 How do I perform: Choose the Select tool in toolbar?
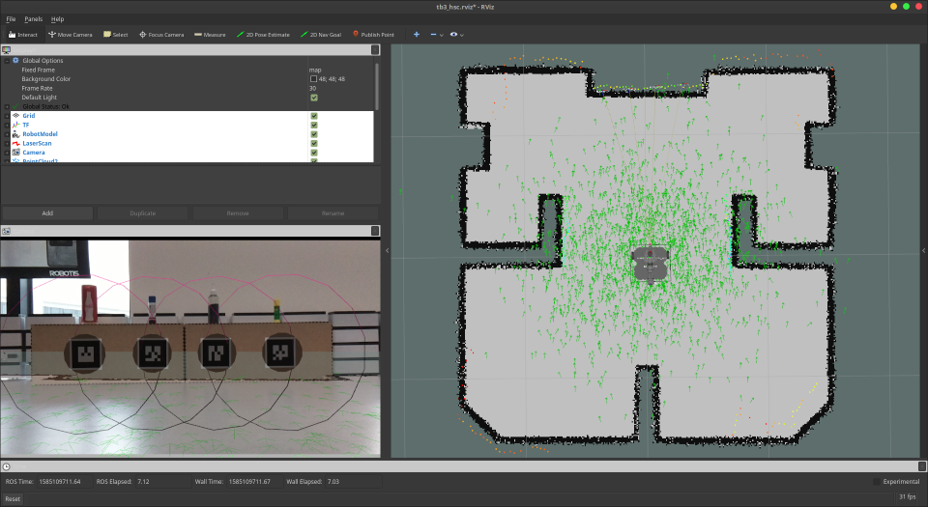click(x=115, y=35)
